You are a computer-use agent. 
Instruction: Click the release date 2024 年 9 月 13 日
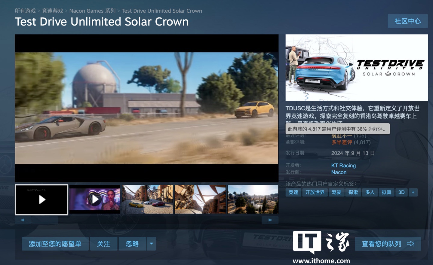(353, 153)
